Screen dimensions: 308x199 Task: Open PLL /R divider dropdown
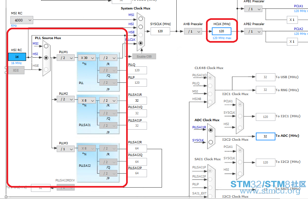point(109,58)
